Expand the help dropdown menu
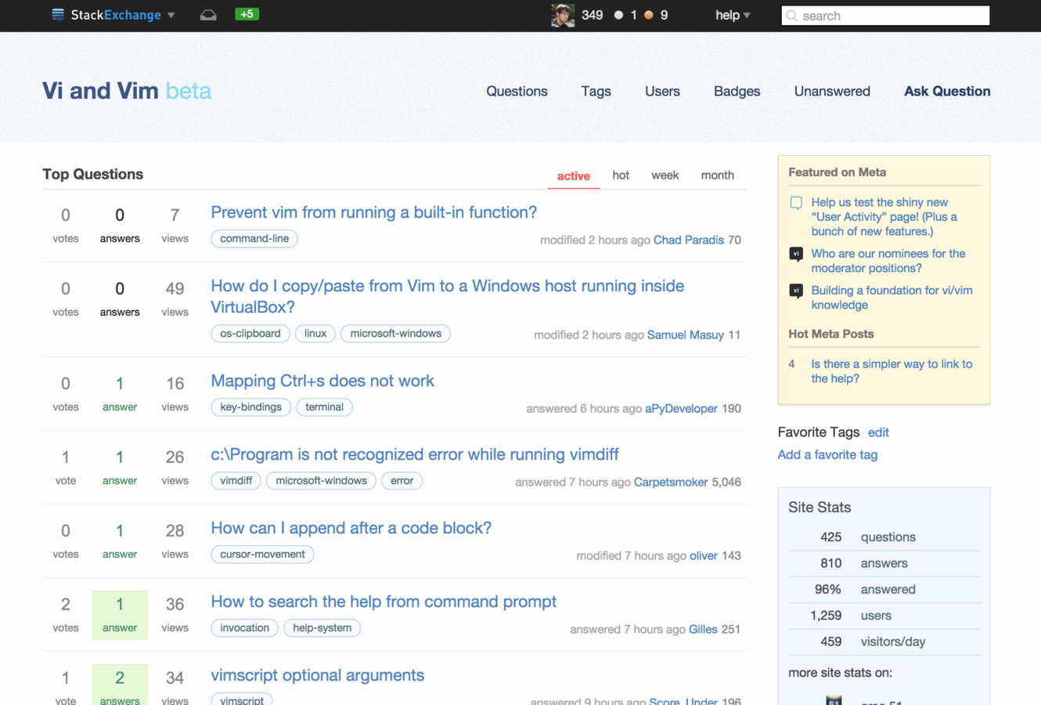1041x705 pixels. [733, 15]
